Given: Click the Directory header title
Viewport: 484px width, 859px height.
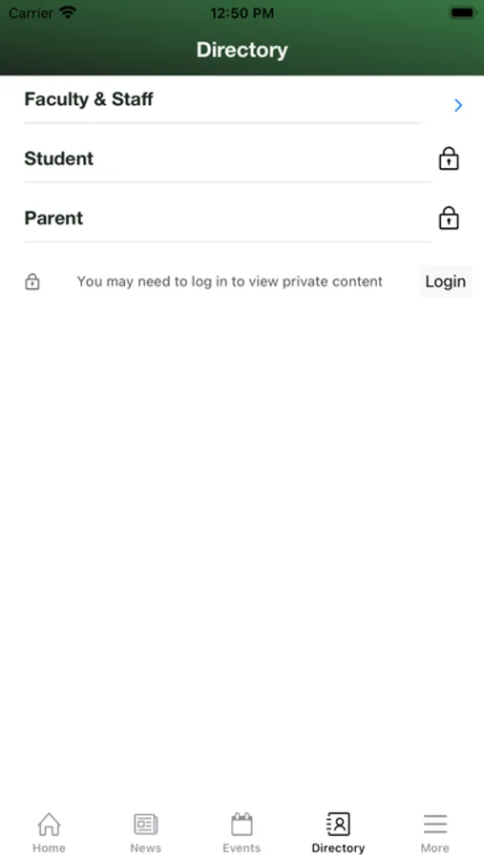Looking at the screenshot, I should click(242, 50).
